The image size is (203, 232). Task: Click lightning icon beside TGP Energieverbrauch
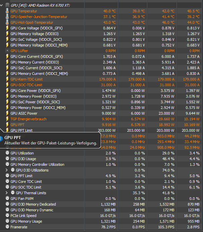[x=7, y=119]
